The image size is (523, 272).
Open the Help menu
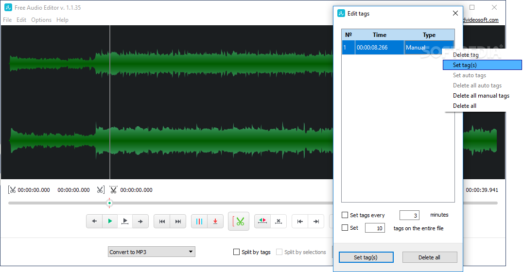62,20
